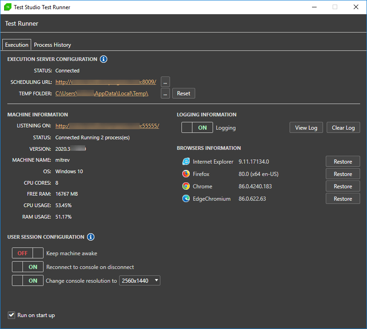
Task: Open Execution Server Configuration info icon
Action: point(104,59)
